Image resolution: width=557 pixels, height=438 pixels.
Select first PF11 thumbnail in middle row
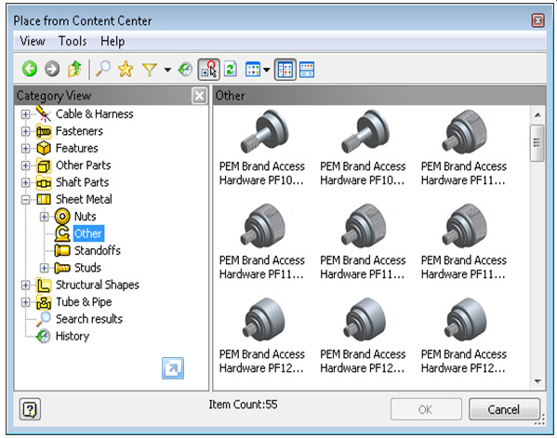coord(263,226)
